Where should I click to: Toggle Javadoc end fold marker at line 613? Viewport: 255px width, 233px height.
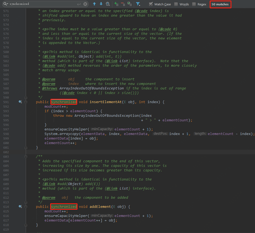(x=26, y=202)
